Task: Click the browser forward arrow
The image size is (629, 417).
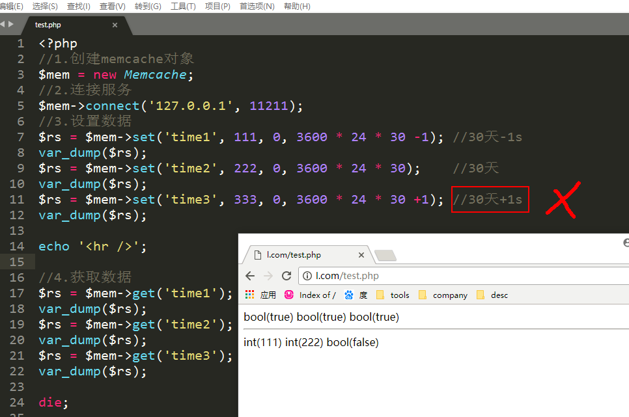Action: pos(268,276)
